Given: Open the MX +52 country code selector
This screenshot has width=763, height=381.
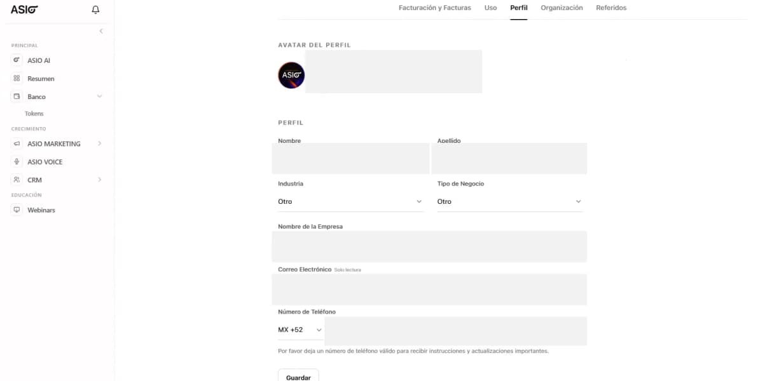Looking at the screenshot, I should click(x=300, y=330).
